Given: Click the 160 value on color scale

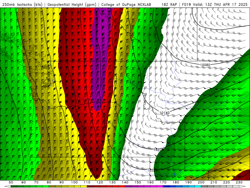Looking at the screenshot, I should (150, 182).
